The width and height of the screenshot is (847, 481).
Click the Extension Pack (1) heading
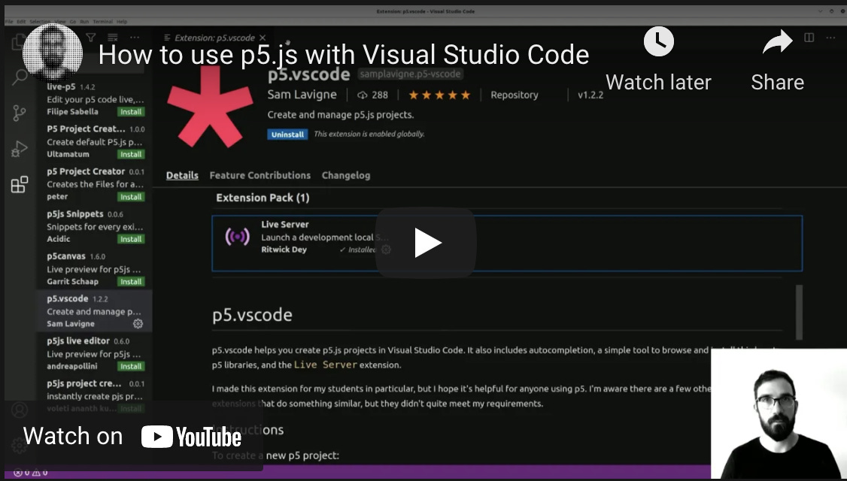(263, 198)
